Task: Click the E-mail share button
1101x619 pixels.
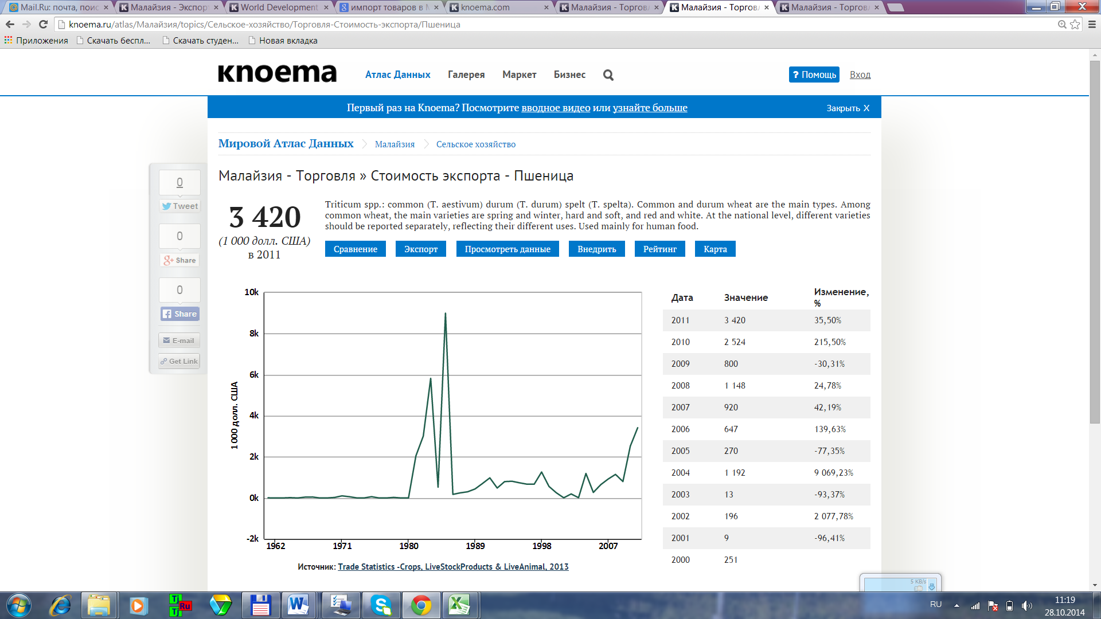Action: point(179,340)
